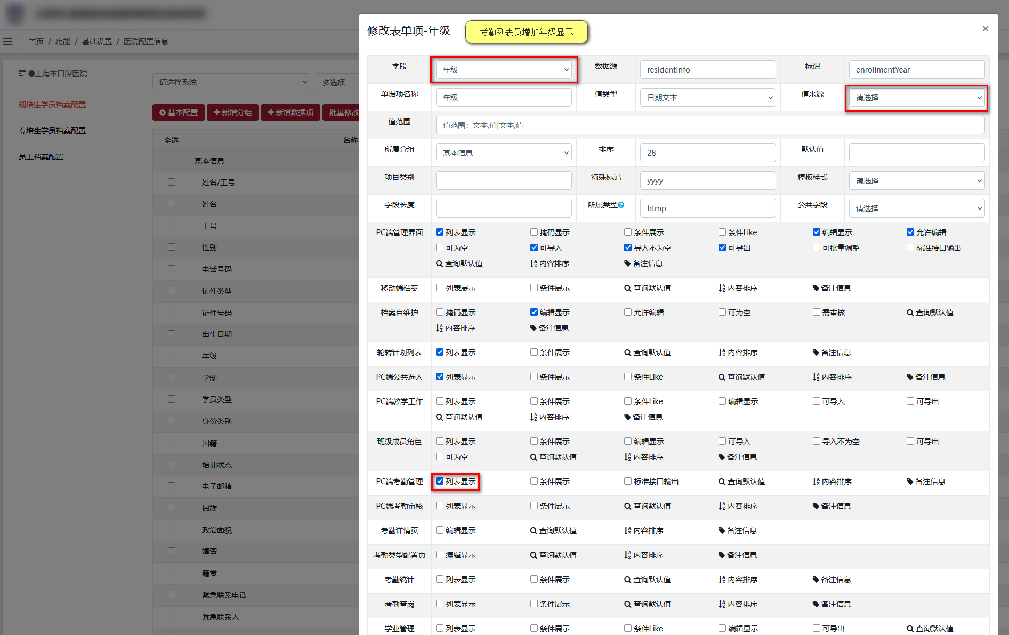Click 内容排序 in 档案自维护 row
The width and height of the screenshot is (1009, 635).
pyautogui.click(x=456, y=328)
